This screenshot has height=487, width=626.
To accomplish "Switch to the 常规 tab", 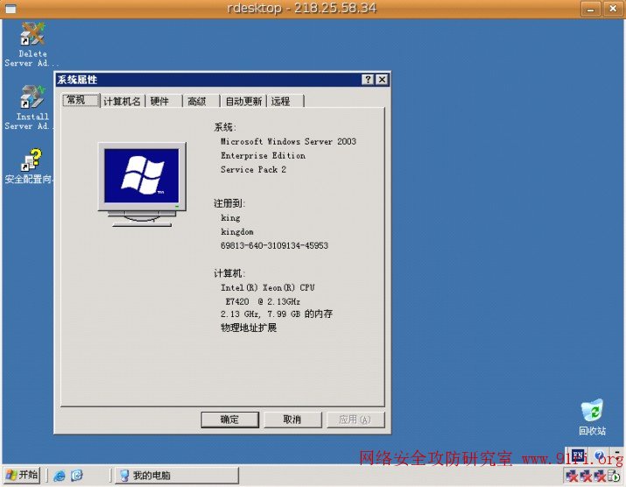I will (x=81, y=100).
